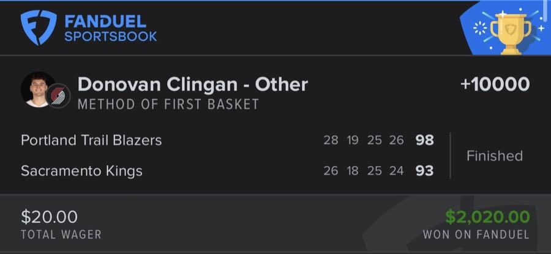Screen dimensions: 551x254
Task: Click the FANDUEL wordmark text
Action: coord(105,22)
